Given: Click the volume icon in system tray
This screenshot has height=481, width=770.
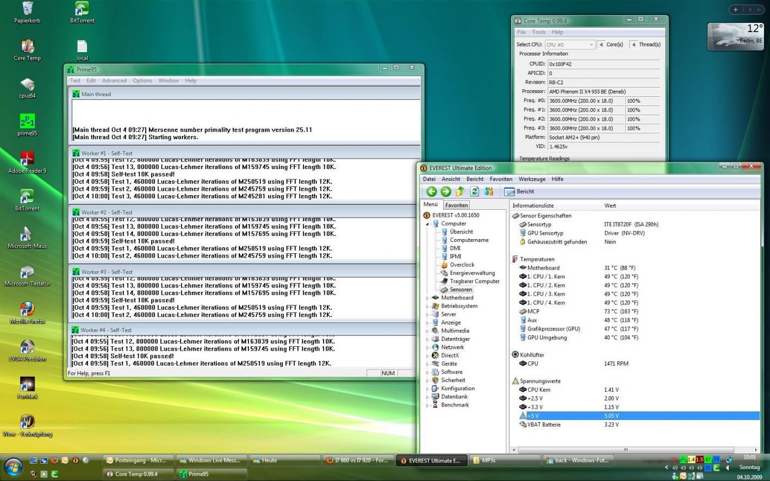Looking at the screenshot, I should (727, 467).
